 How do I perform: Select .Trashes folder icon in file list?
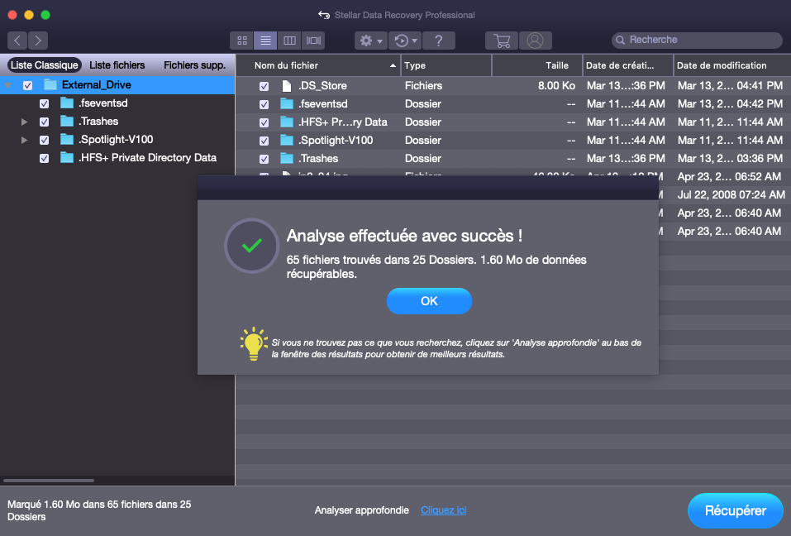(287, 159)
